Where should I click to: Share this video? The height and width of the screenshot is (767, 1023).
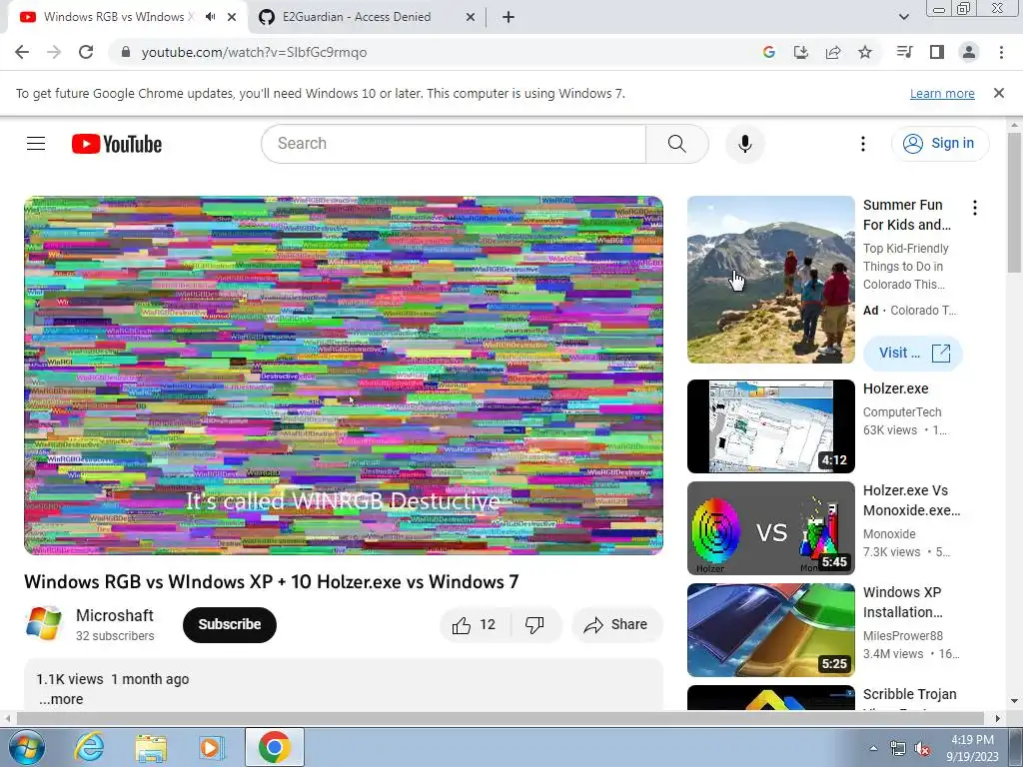pos(617,625)
